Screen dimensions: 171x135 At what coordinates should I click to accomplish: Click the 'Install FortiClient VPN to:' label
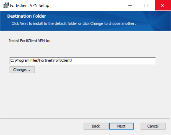(30, 41)
